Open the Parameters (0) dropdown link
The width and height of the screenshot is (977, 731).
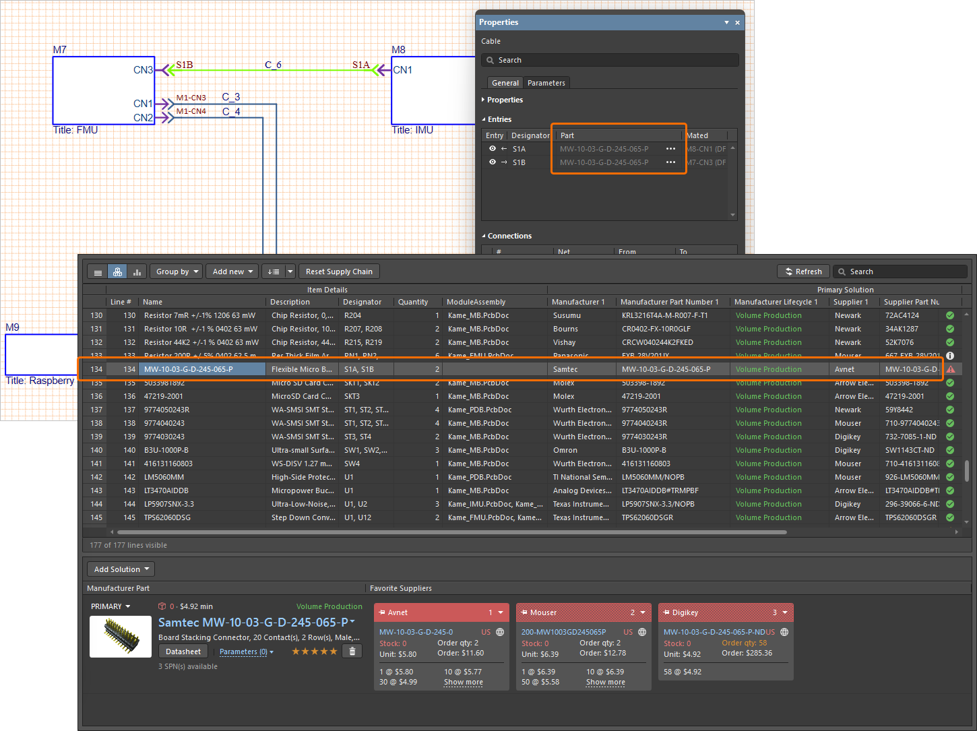pos(247,652)
